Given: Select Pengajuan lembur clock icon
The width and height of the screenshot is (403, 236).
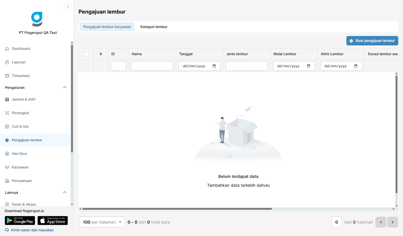Looking at the screenshot, I should click(7, 140).
